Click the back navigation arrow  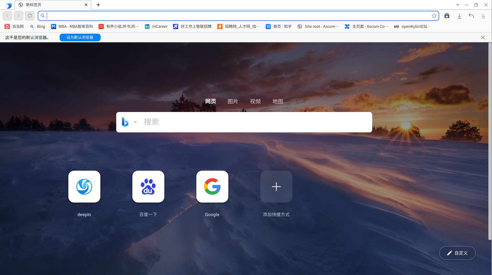(x=7, y=16)
